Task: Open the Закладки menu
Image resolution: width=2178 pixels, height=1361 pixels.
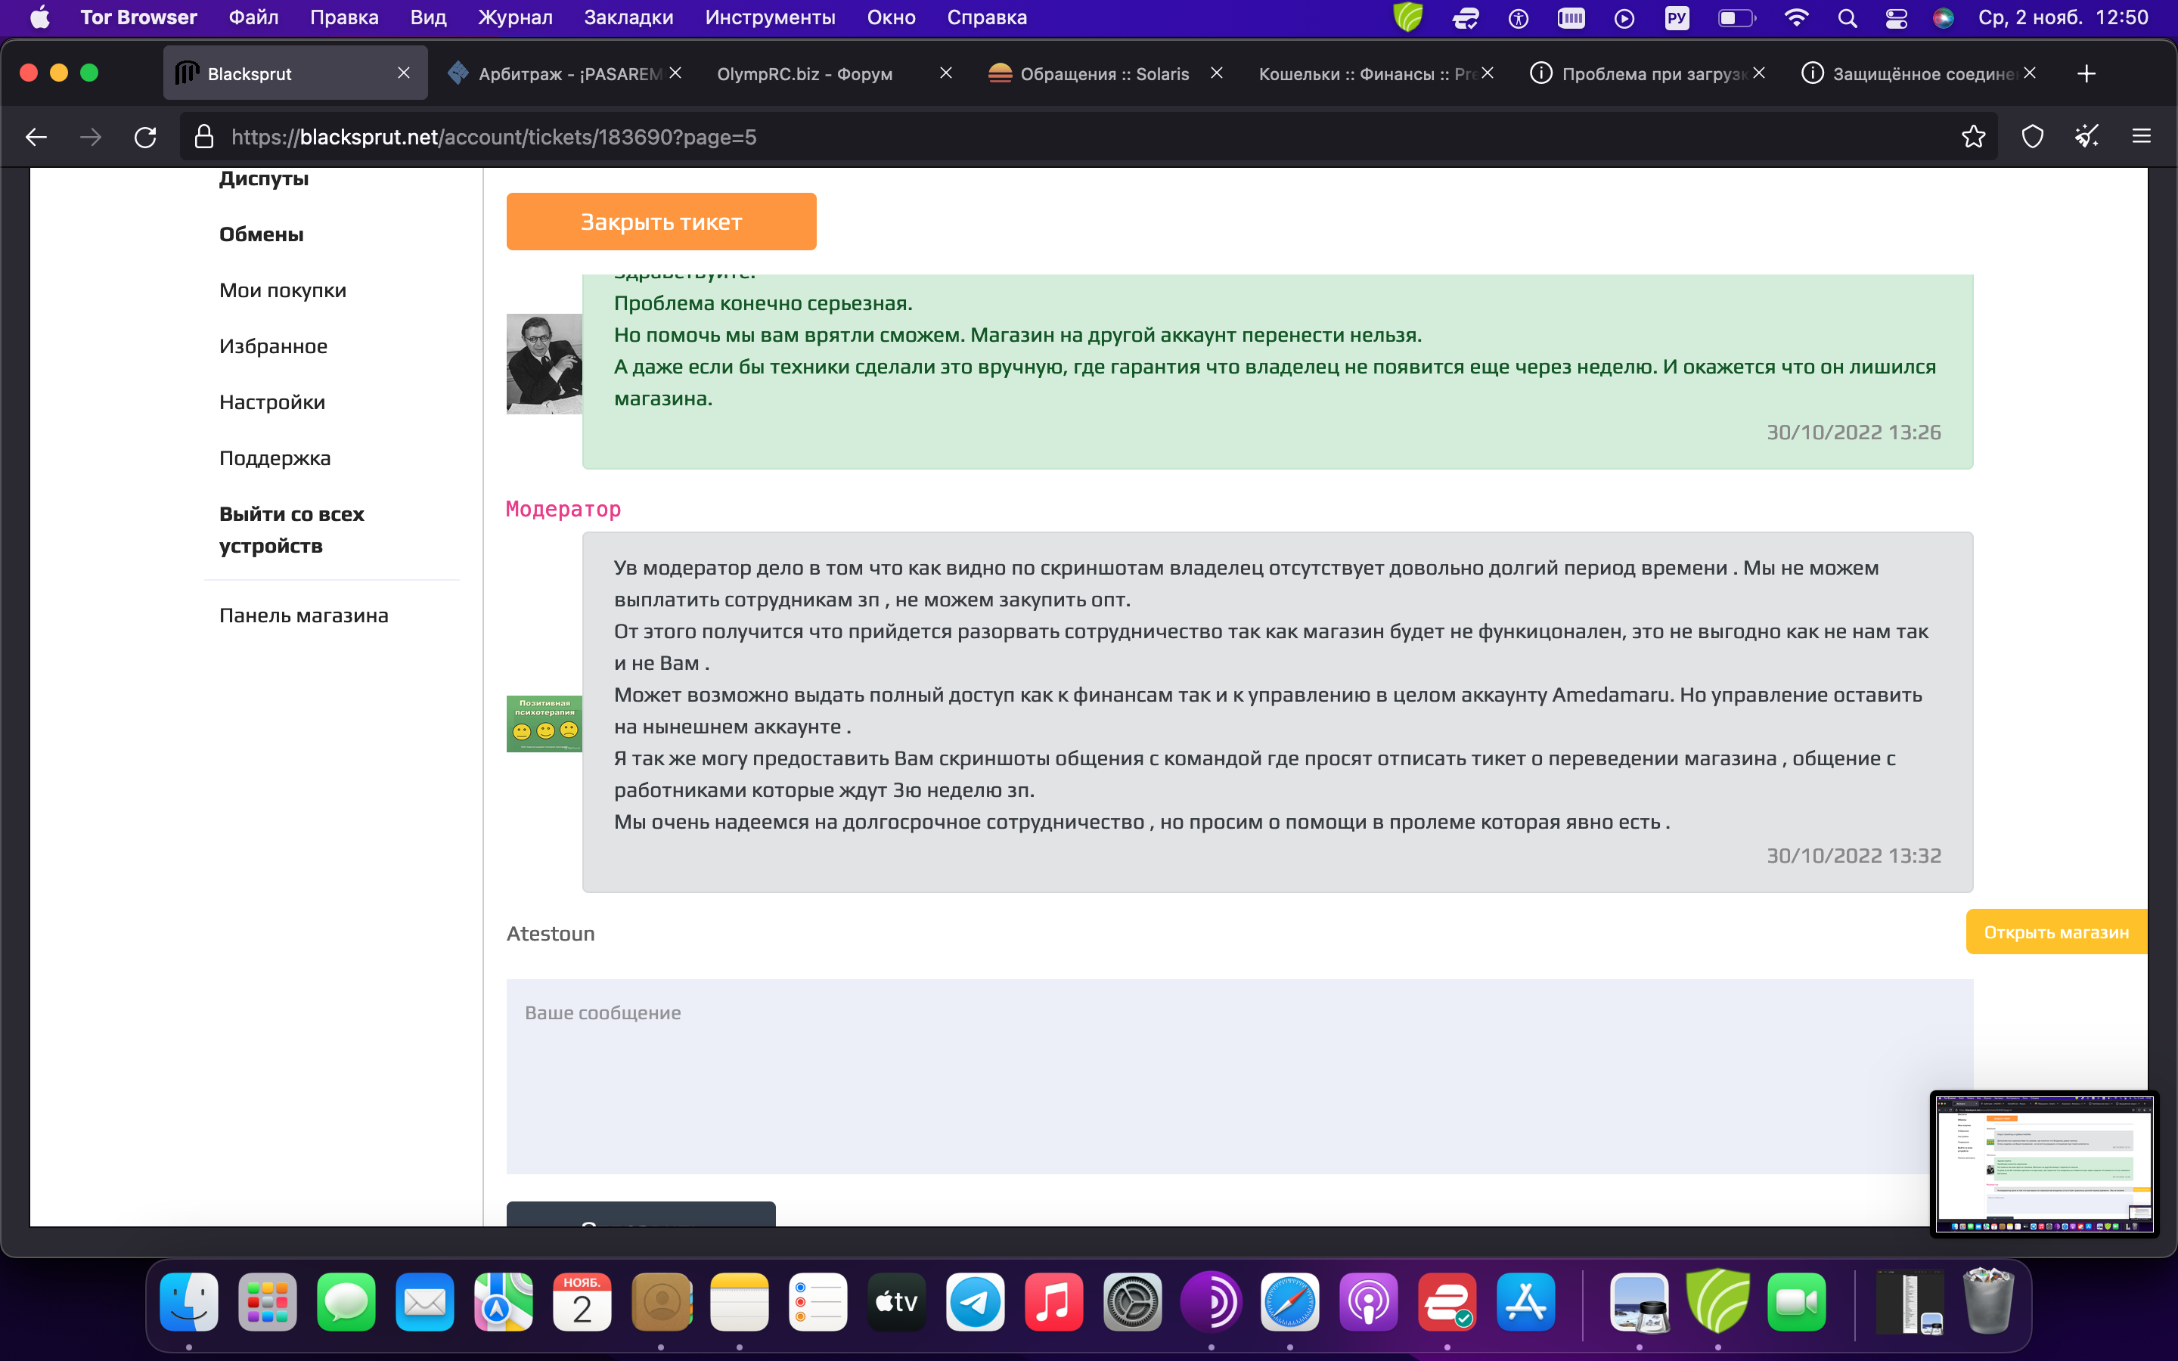Action: pyautogui.click(x=628, y=18)
